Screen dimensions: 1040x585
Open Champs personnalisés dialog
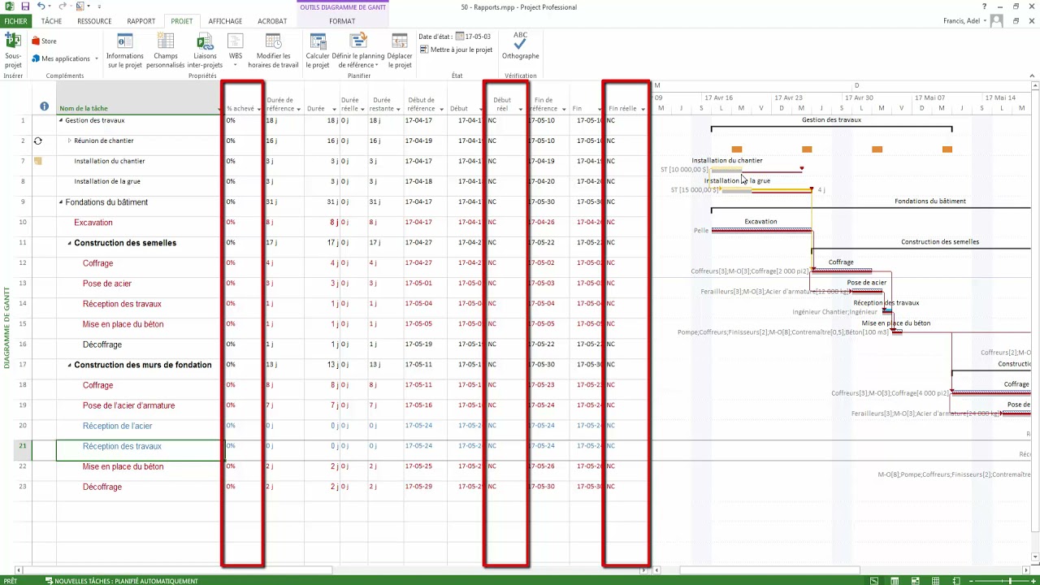(x=166, y=50)
